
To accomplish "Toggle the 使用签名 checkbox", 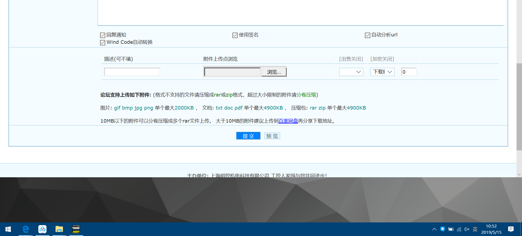I will point(235,35).
